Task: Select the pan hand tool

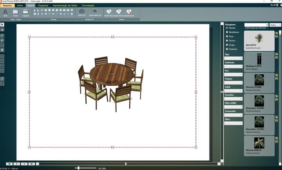Action: point(2,29)
